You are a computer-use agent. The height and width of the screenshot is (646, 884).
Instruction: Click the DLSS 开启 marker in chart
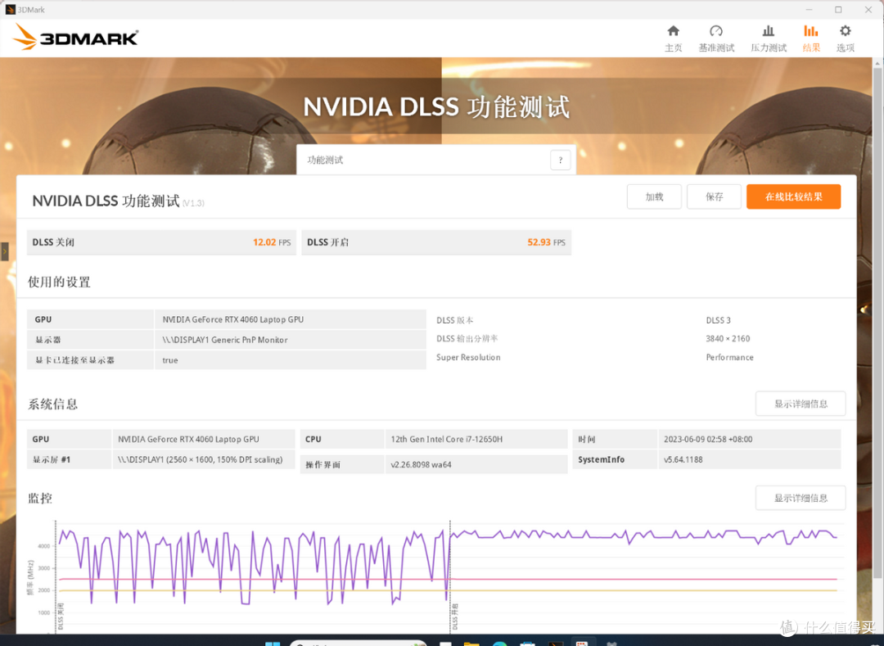point(455,617)
